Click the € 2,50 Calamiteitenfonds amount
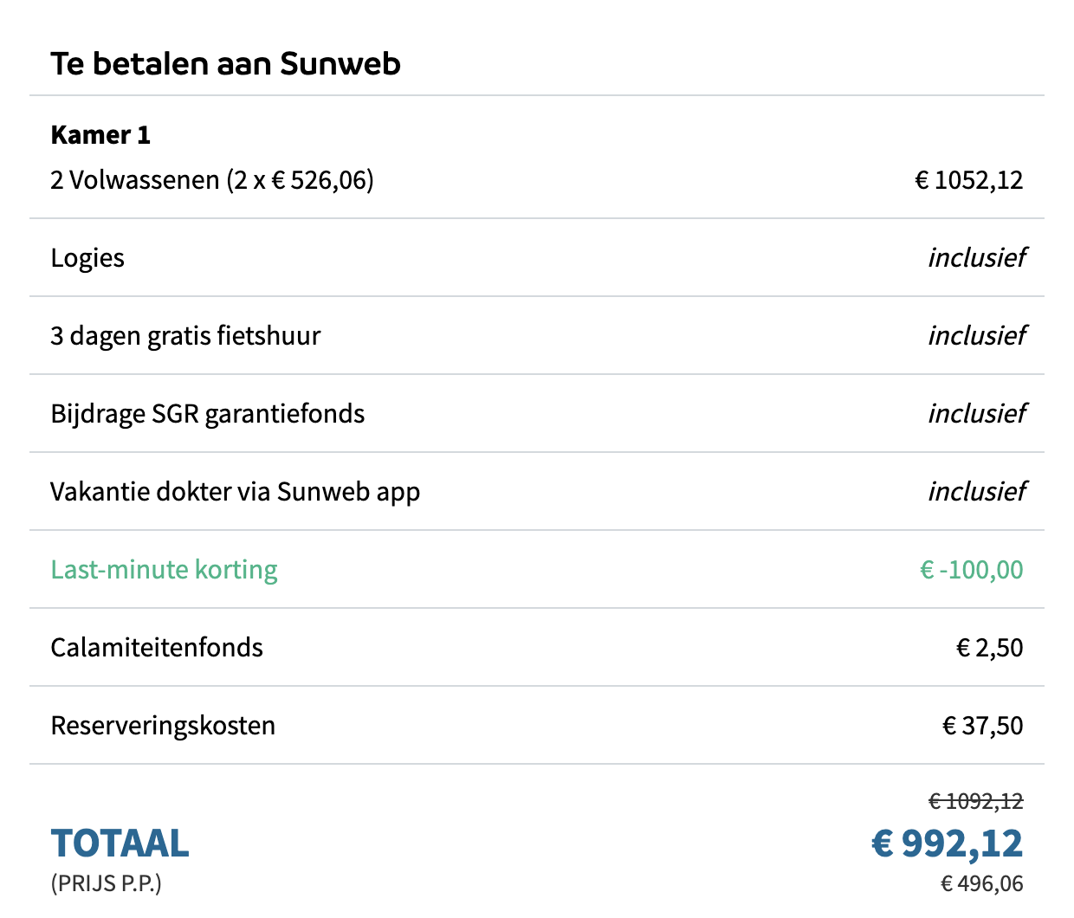The image size is (1074, 918). [990, 648]
